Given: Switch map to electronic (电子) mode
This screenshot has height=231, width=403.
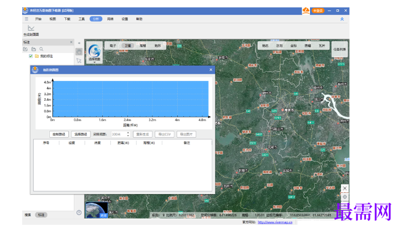Looking at the screenshot, I should [113, 45].
